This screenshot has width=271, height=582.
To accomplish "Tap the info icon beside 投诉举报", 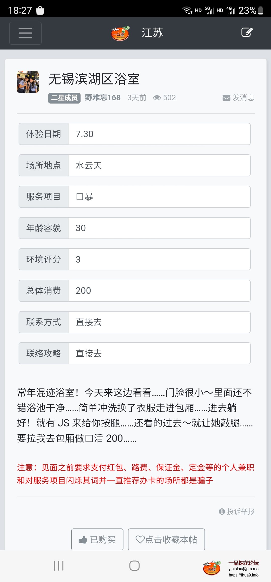I will coord(222,511).
